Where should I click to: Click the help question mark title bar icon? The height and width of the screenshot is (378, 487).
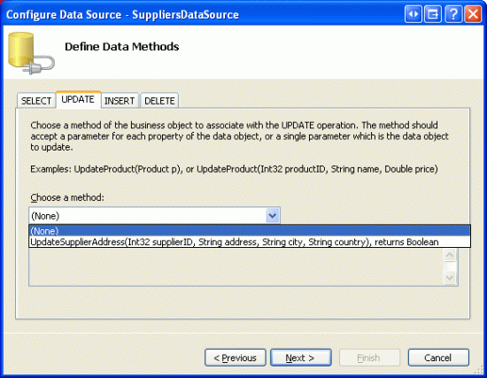[x=453, y=14]
